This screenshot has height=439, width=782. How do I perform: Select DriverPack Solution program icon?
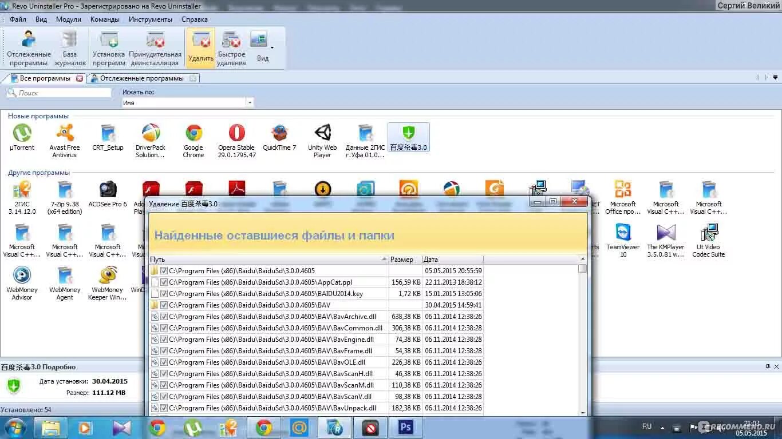(151, 141)
